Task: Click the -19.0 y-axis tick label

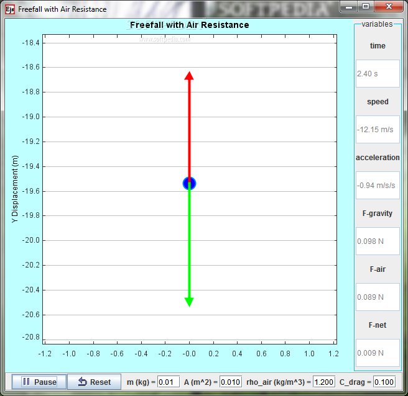Action: click(30, 117)
